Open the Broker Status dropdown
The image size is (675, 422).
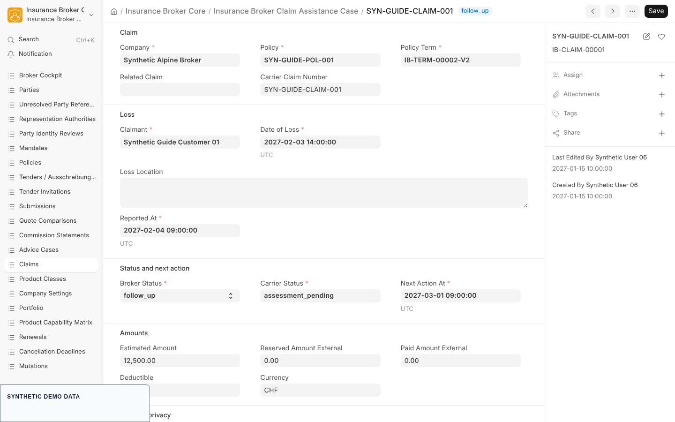point(180,296)
